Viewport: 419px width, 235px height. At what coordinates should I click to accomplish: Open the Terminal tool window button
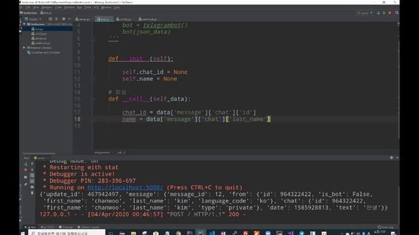[x=65, y=227]
